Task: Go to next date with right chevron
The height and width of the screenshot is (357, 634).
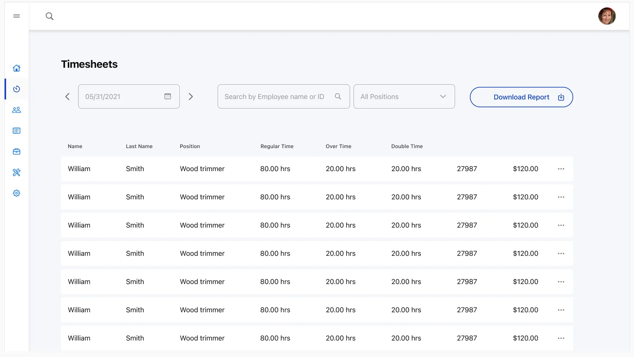Action: click(x=191, y=96)
